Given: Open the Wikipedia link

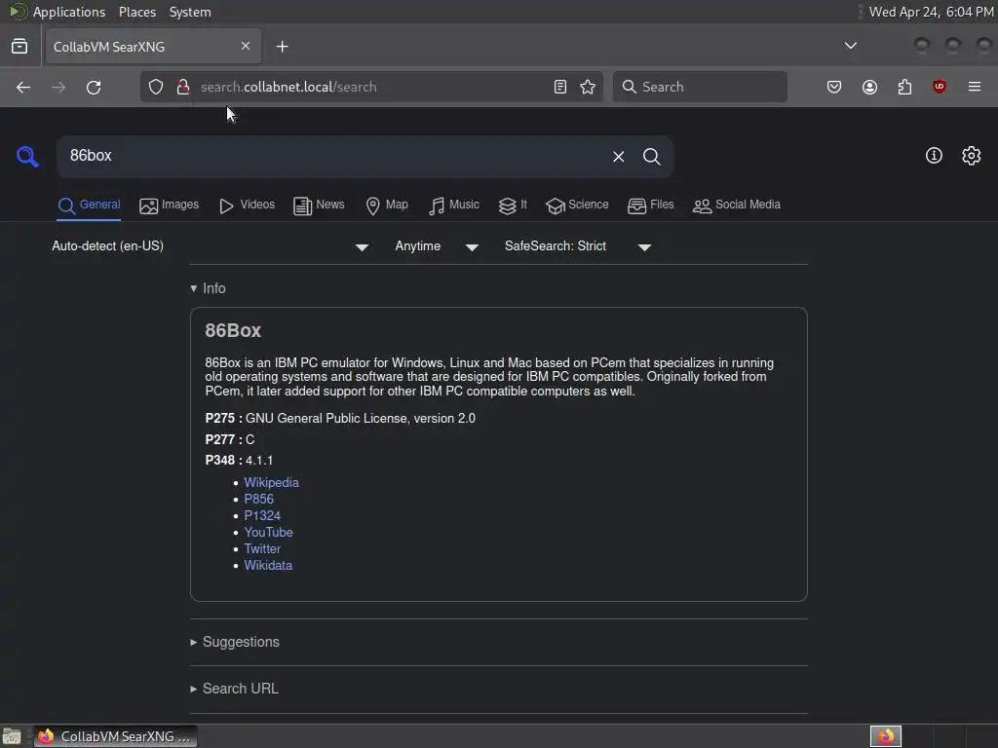Looking at the screenshot, I should [x=271, y=483].
